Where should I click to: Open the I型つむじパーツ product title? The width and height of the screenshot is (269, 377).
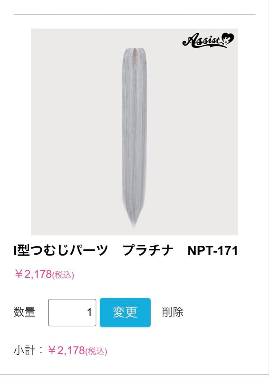coord(61,251)
